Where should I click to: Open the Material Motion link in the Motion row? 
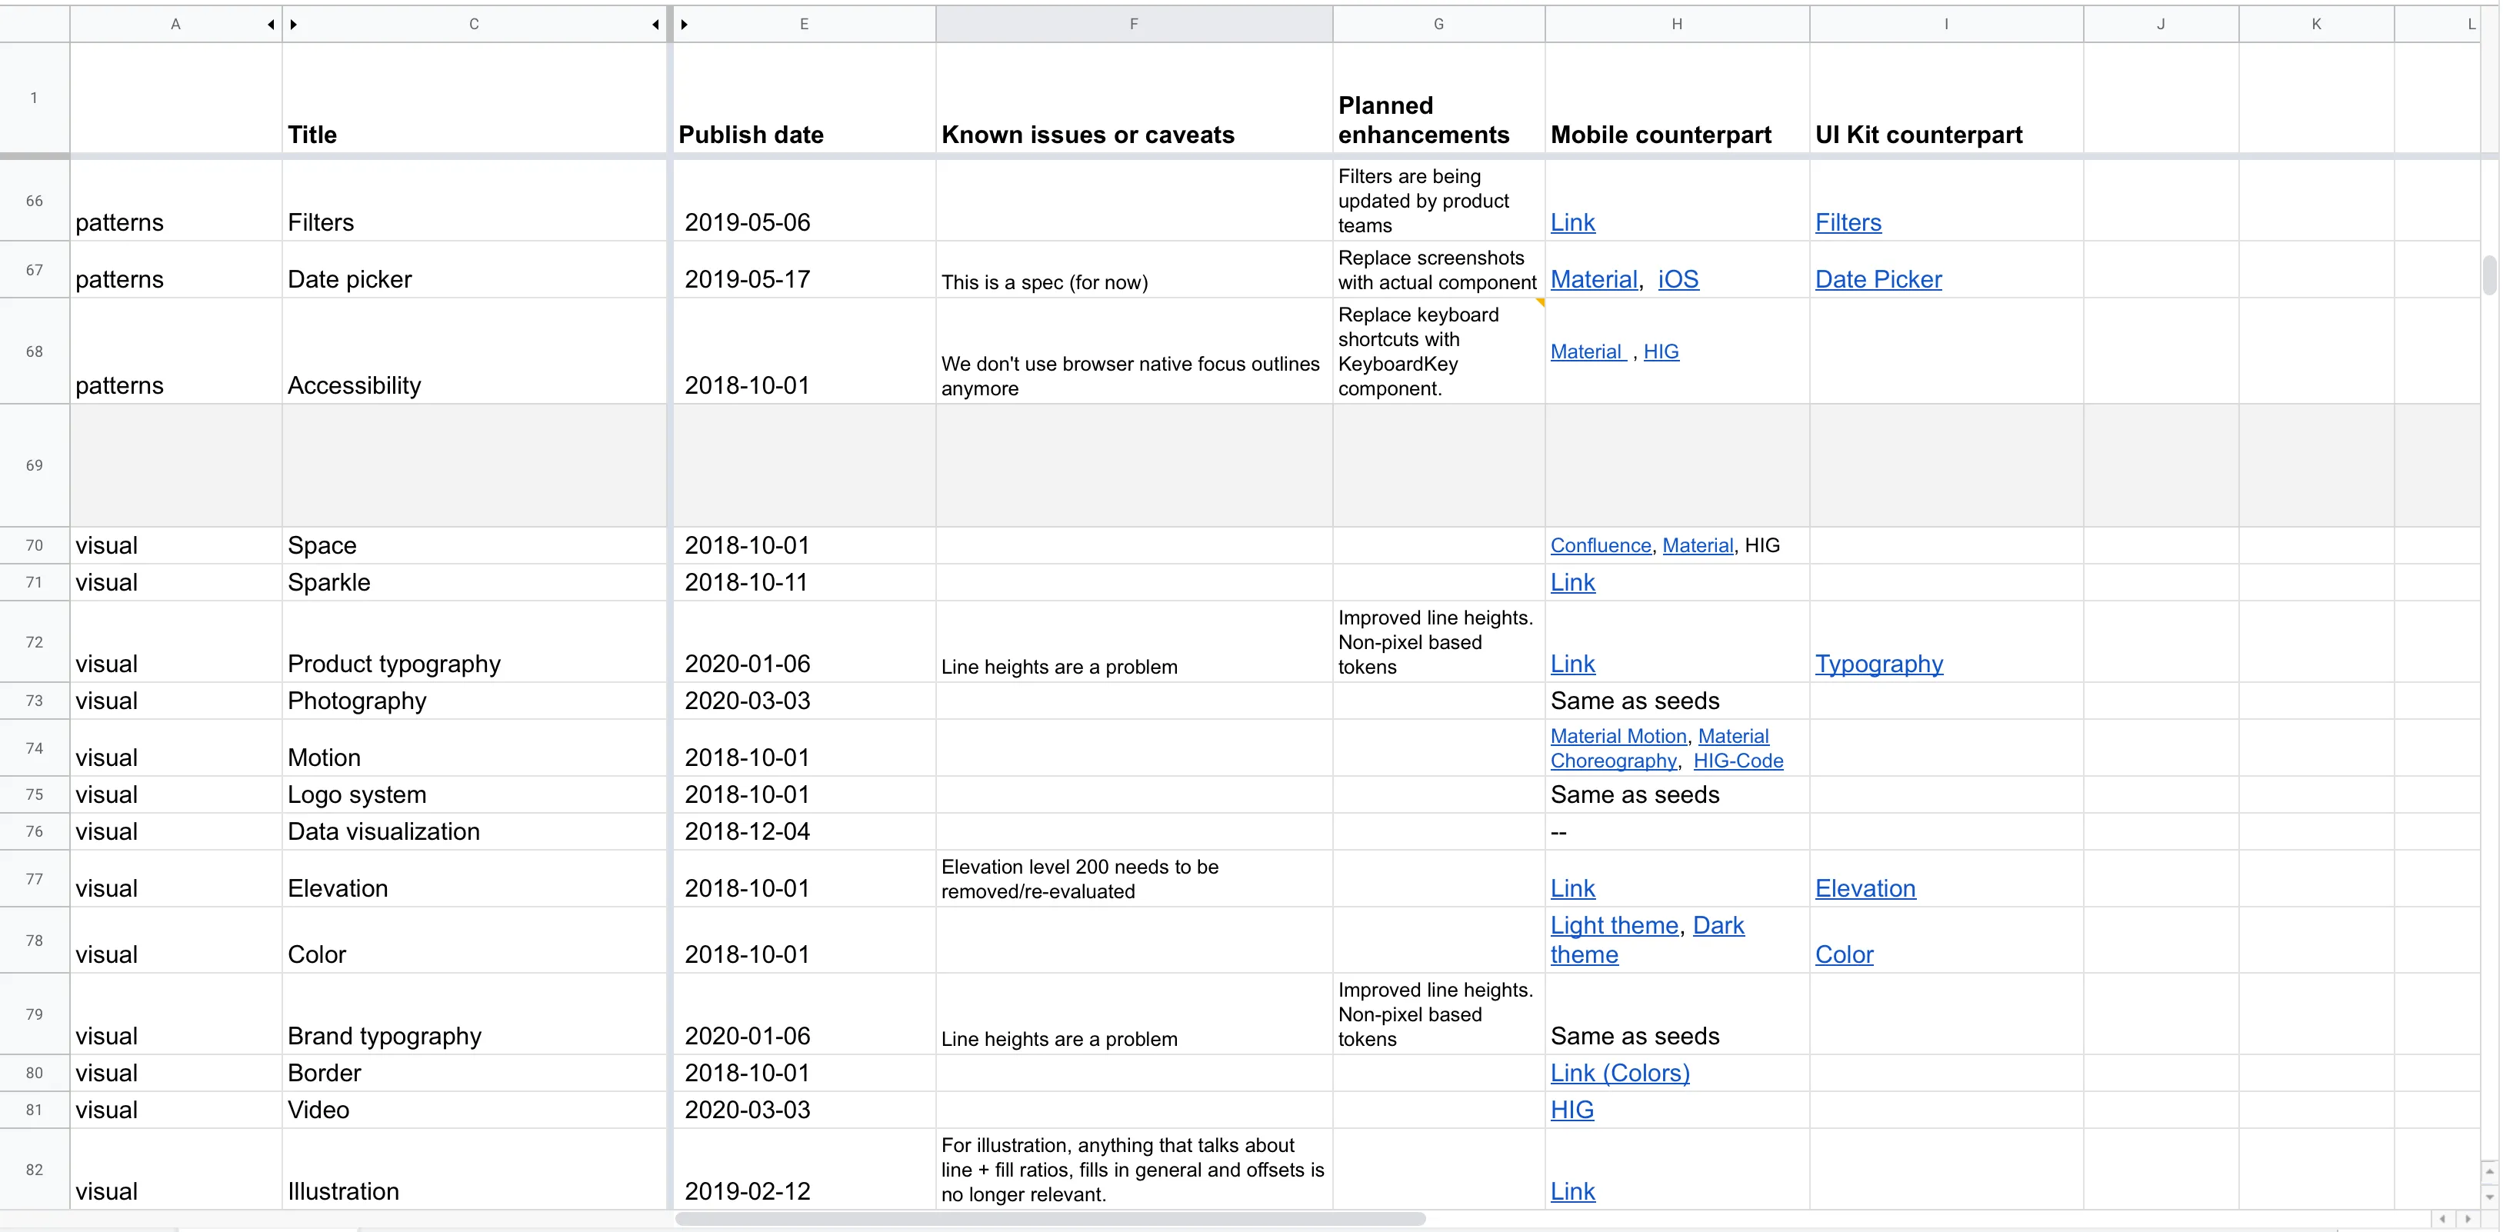(1617, 735)
